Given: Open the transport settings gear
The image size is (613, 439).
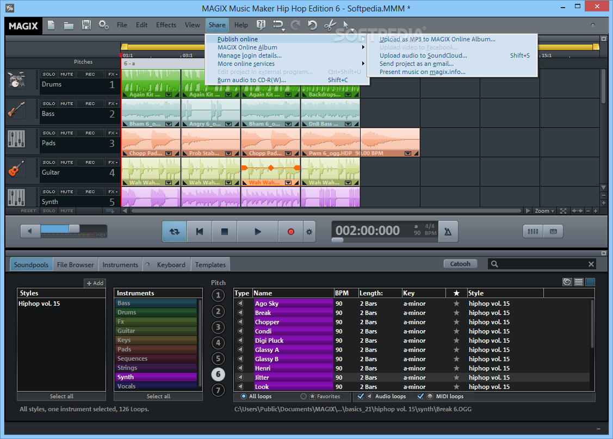Looking at the screenshot, I should pos(309,232).
